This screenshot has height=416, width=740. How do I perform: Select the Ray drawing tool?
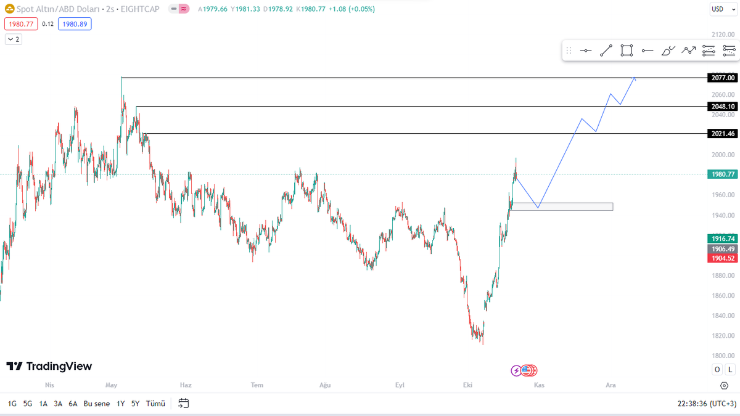click(x=647, y=51)
